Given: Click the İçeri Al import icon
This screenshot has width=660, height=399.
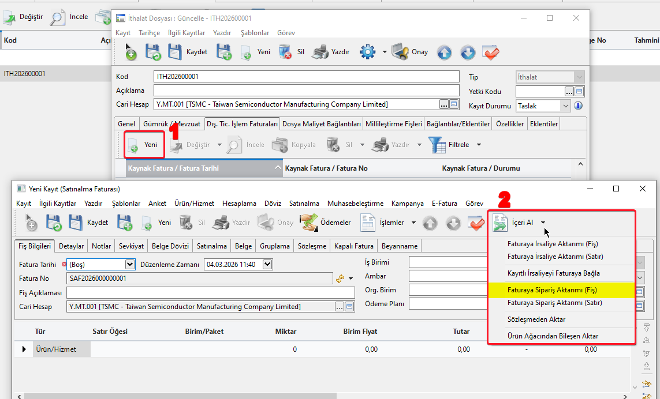Looking at the screenshot, I should pos(498,222).
